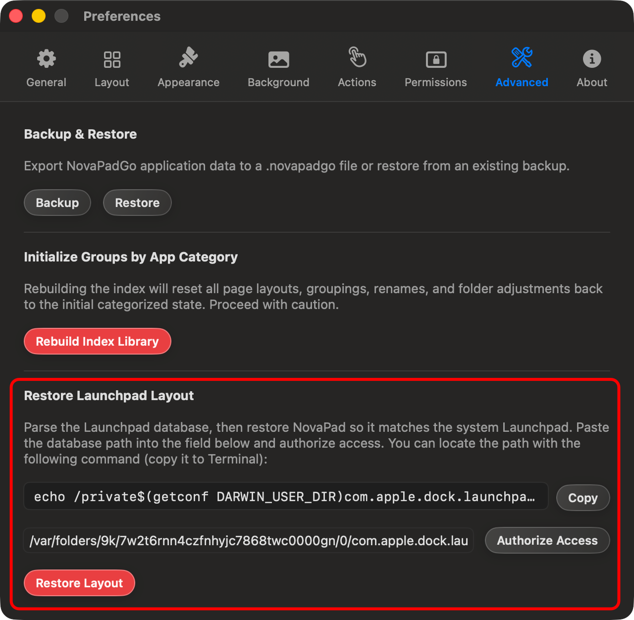This screenshot has width=634, height=620.
Task: Click the About tab label
Action: (592, 82)
